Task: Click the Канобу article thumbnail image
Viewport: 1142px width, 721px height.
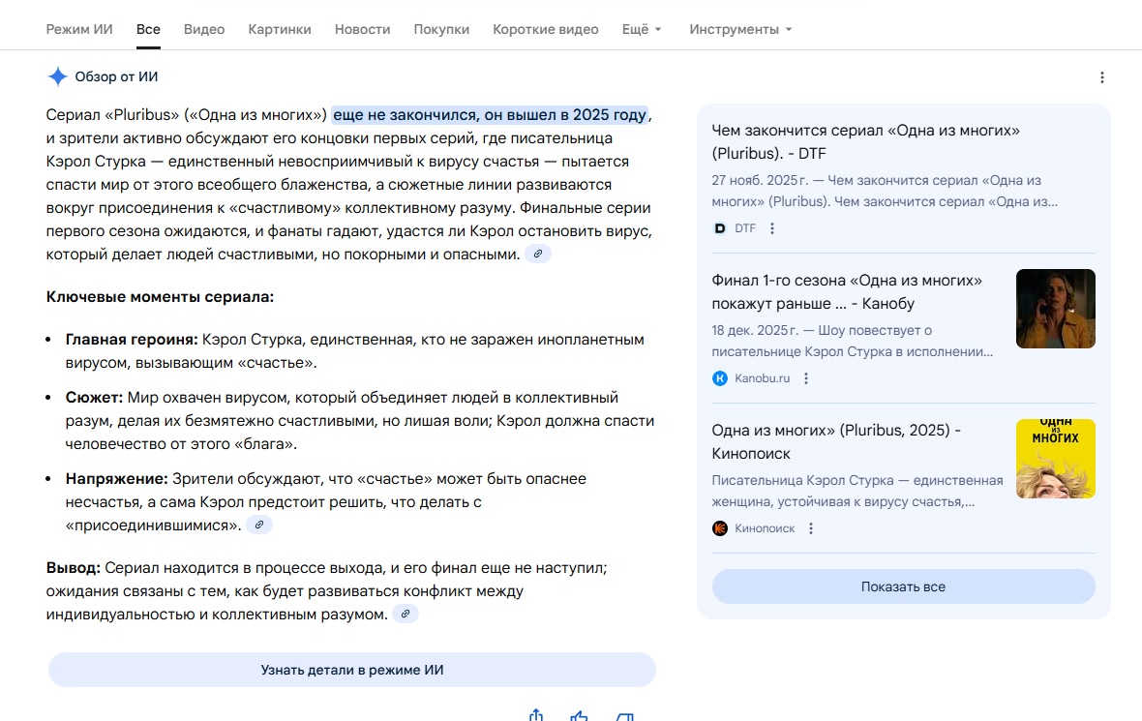Action: point(1055,309)
